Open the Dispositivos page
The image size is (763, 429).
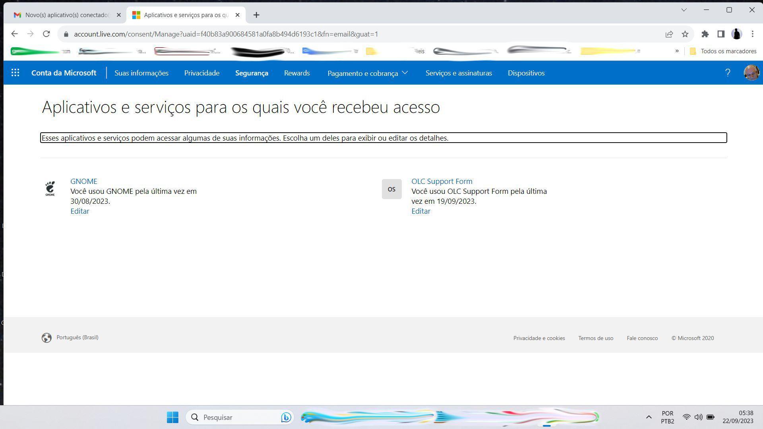(x=526, y=73)
